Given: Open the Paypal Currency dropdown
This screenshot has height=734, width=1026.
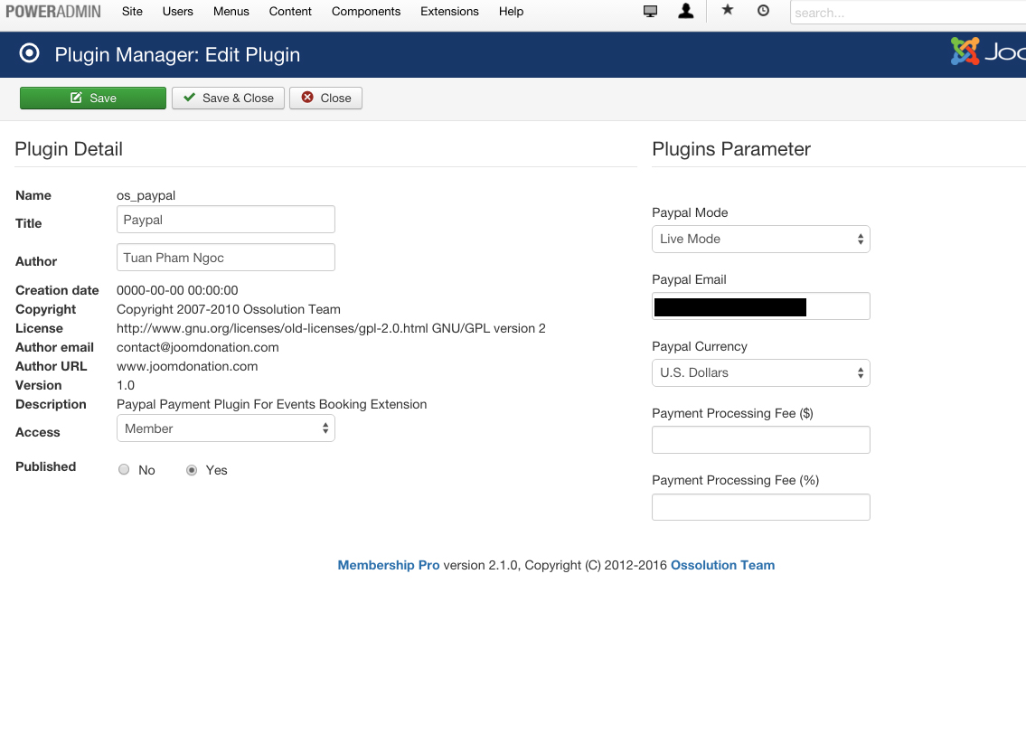Looking at the screenshot, I should coord(761,373).
